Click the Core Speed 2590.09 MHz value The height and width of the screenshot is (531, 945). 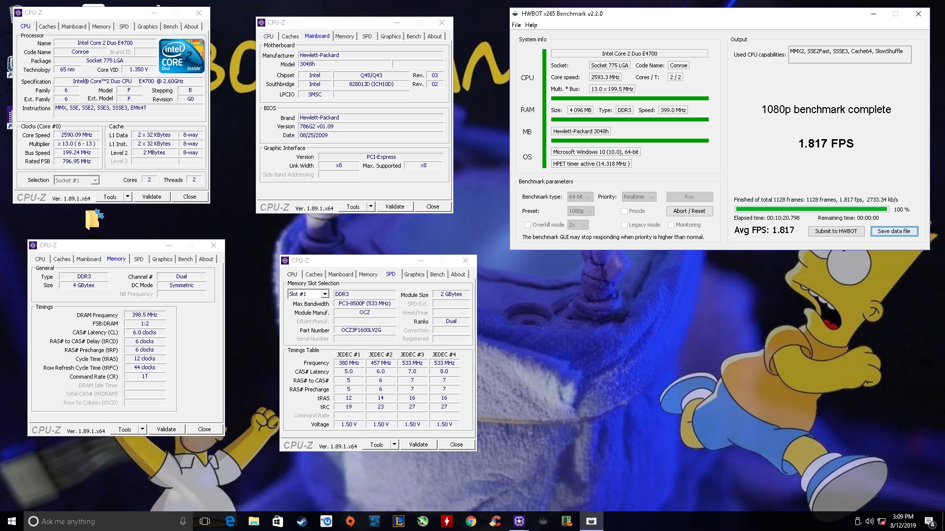tap(77, 135)
